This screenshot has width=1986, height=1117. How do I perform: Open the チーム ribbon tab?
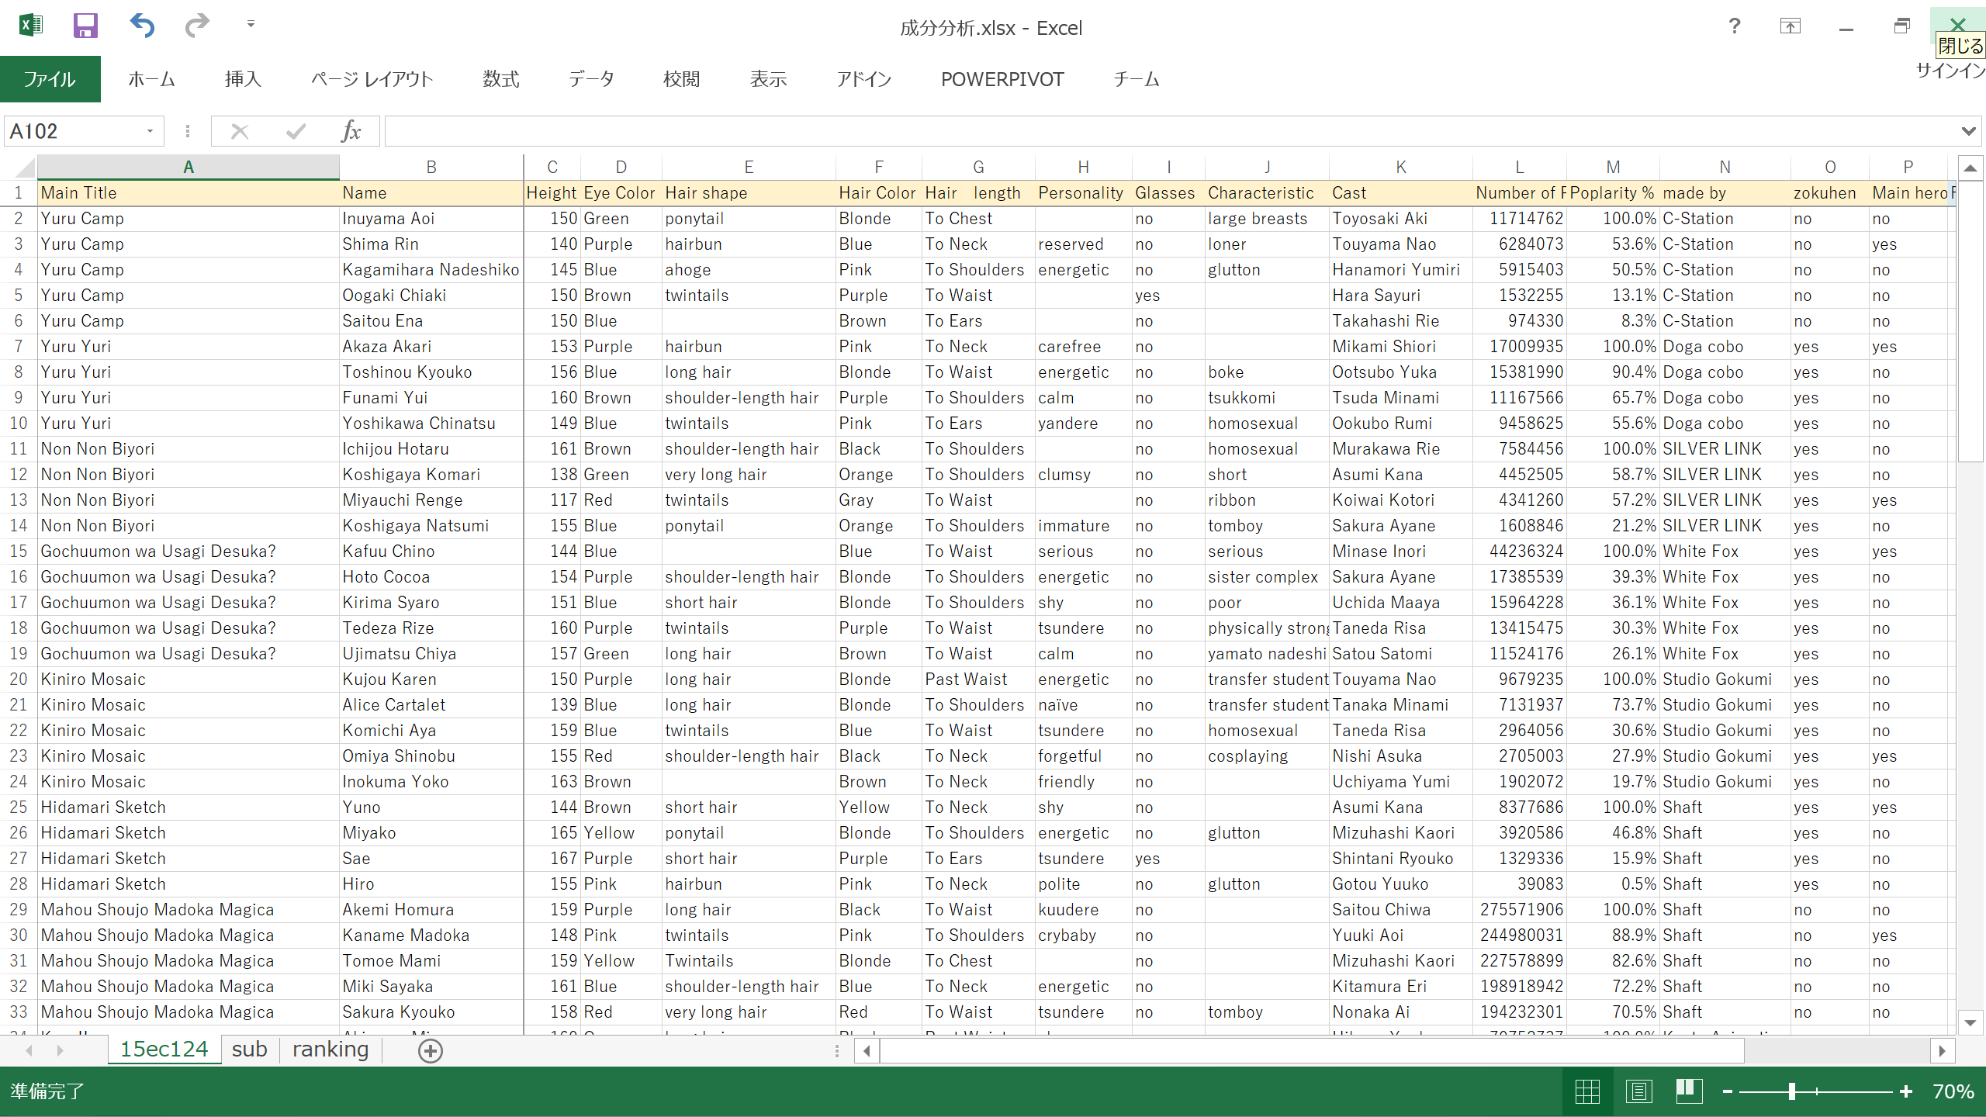click(1136, 79)
